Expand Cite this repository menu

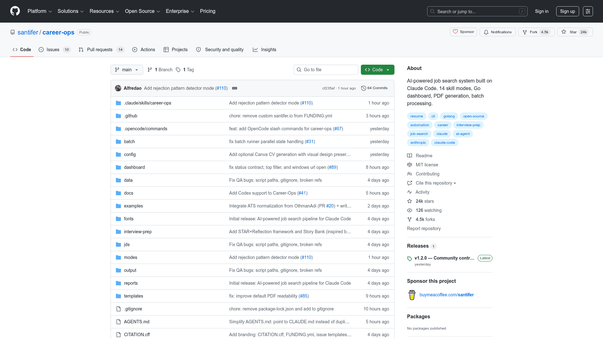pos(435,183)
